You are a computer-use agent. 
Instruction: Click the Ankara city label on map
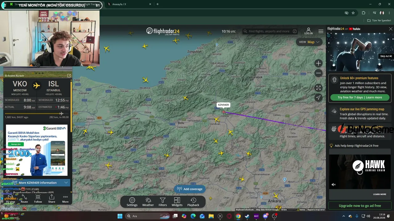click(274, 201)
